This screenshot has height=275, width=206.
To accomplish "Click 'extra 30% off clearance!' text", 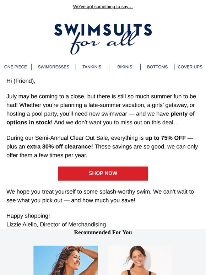I will click(60, 146).
